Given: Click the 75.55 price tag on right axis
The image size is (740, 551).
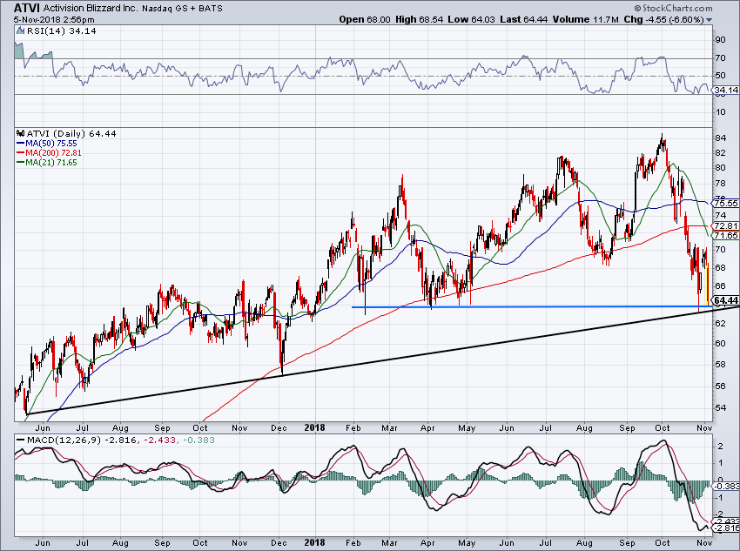Looking at the screenshot, I should 725,204.
